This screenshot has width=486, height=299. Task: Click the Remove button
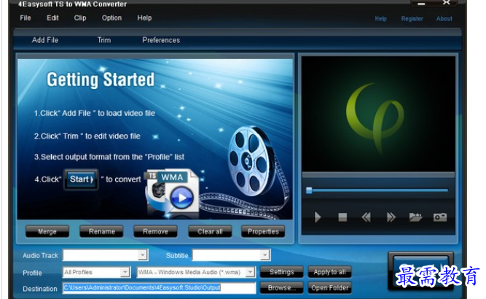click(156, 231)
